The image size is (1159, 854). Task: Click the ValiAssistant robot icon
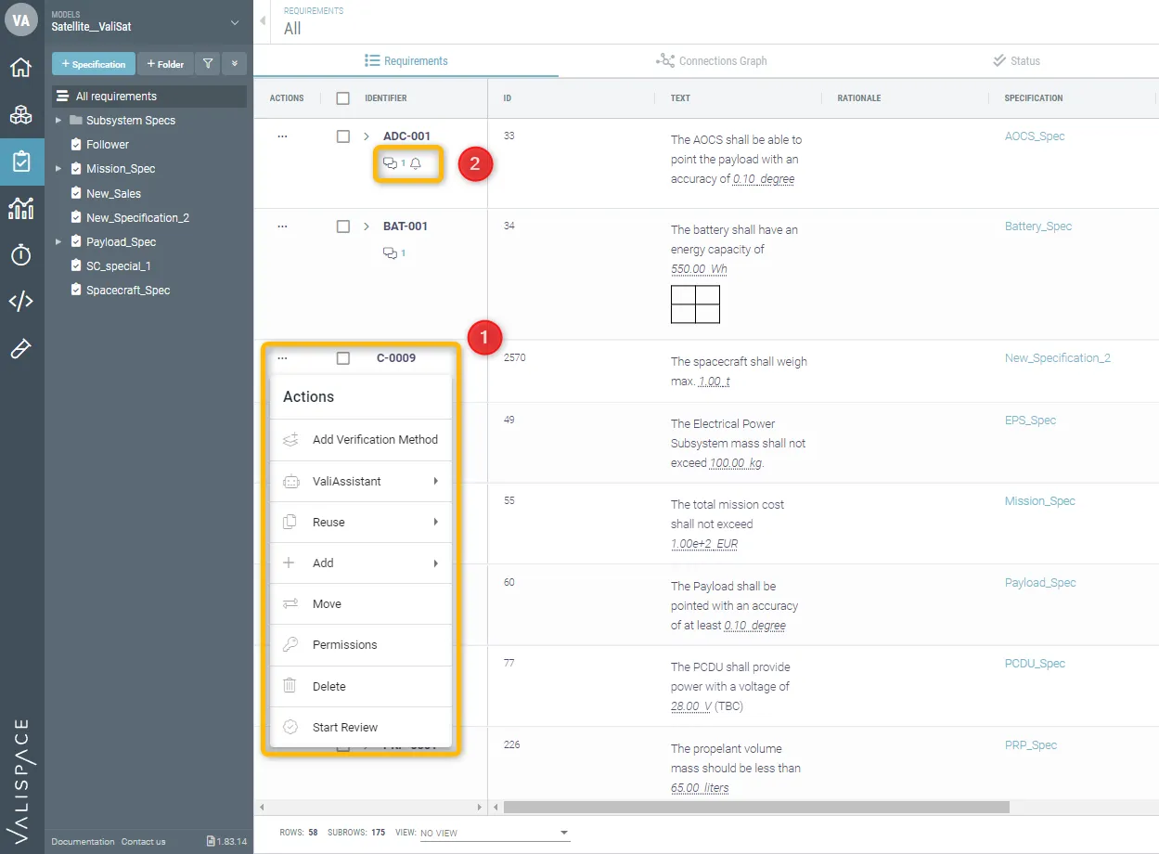click(290, 481)
